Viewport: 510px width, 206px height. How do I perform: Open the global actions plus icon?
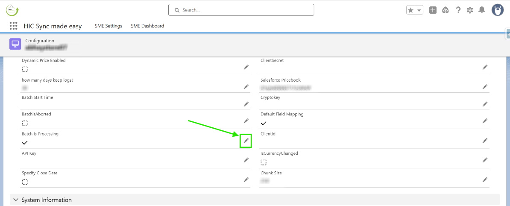tap(433, 10)
